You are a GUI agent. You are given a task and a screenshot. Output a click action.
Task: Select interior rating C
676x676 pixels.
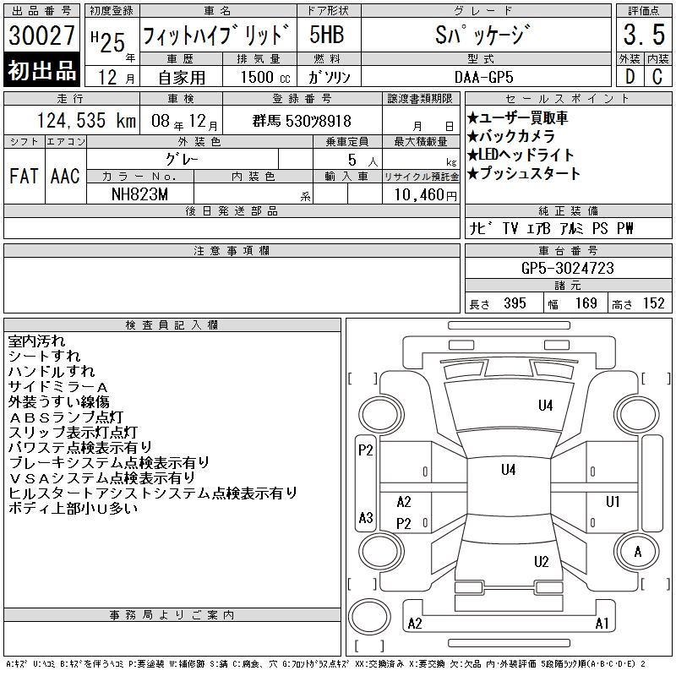(657, 77)
